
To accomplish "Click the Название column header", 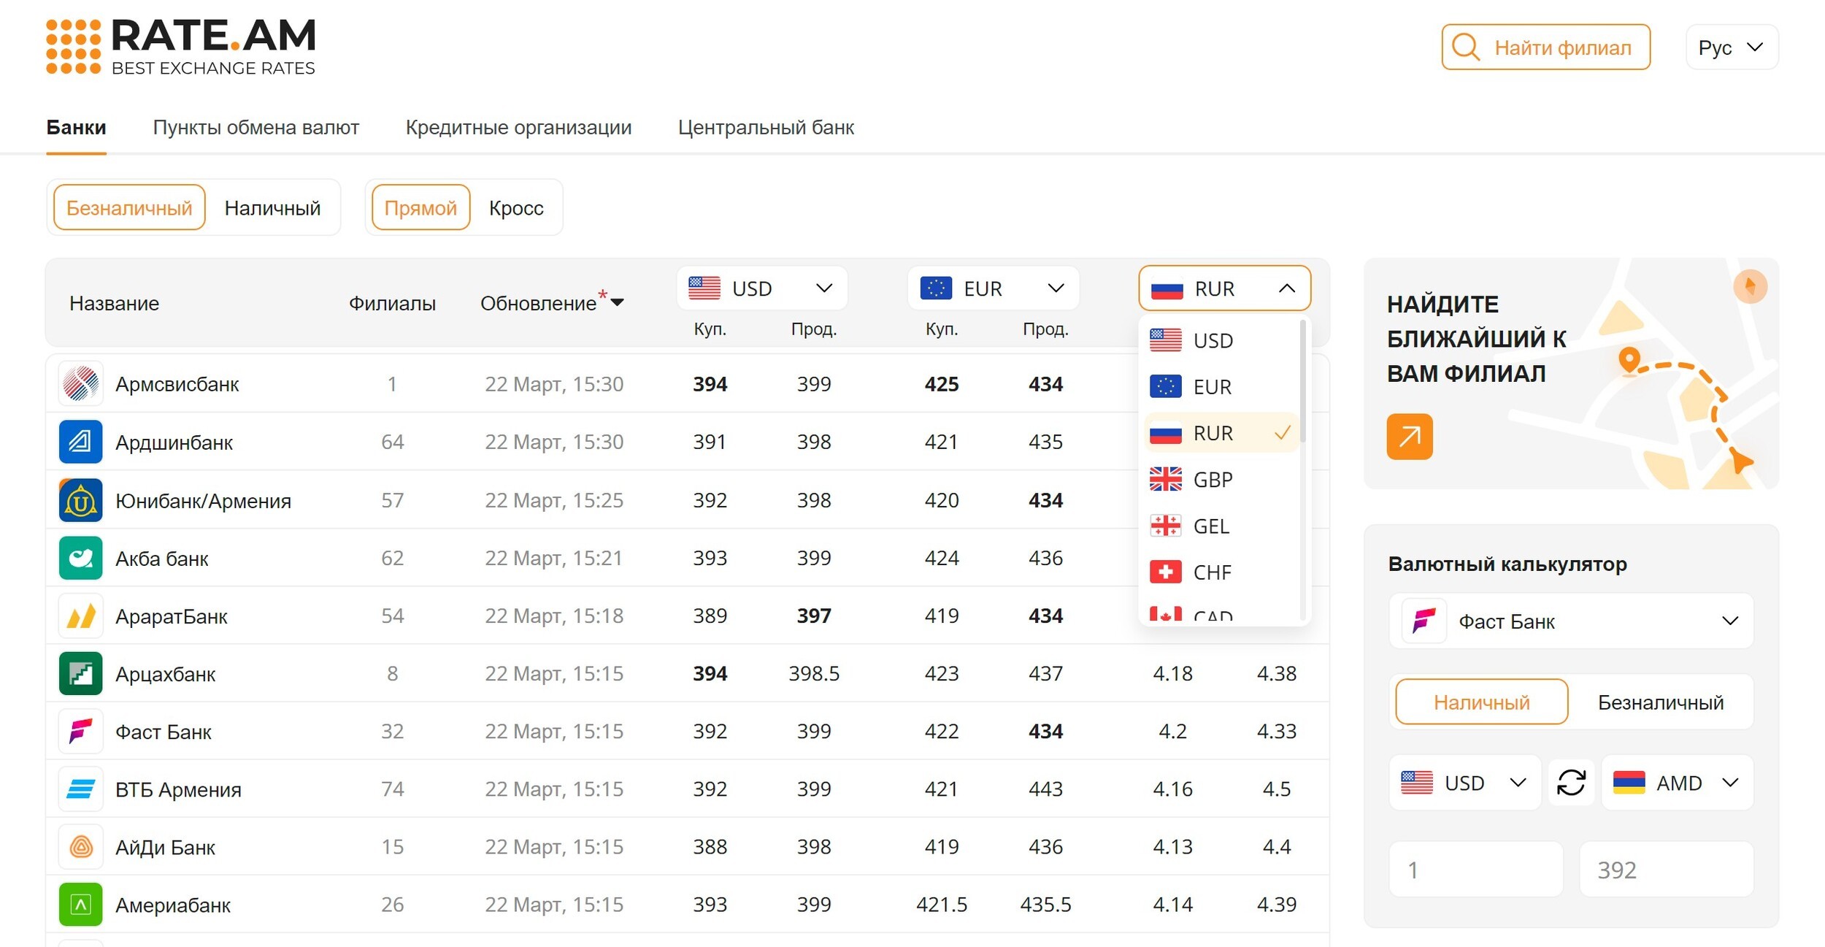I will coord(114,303).
